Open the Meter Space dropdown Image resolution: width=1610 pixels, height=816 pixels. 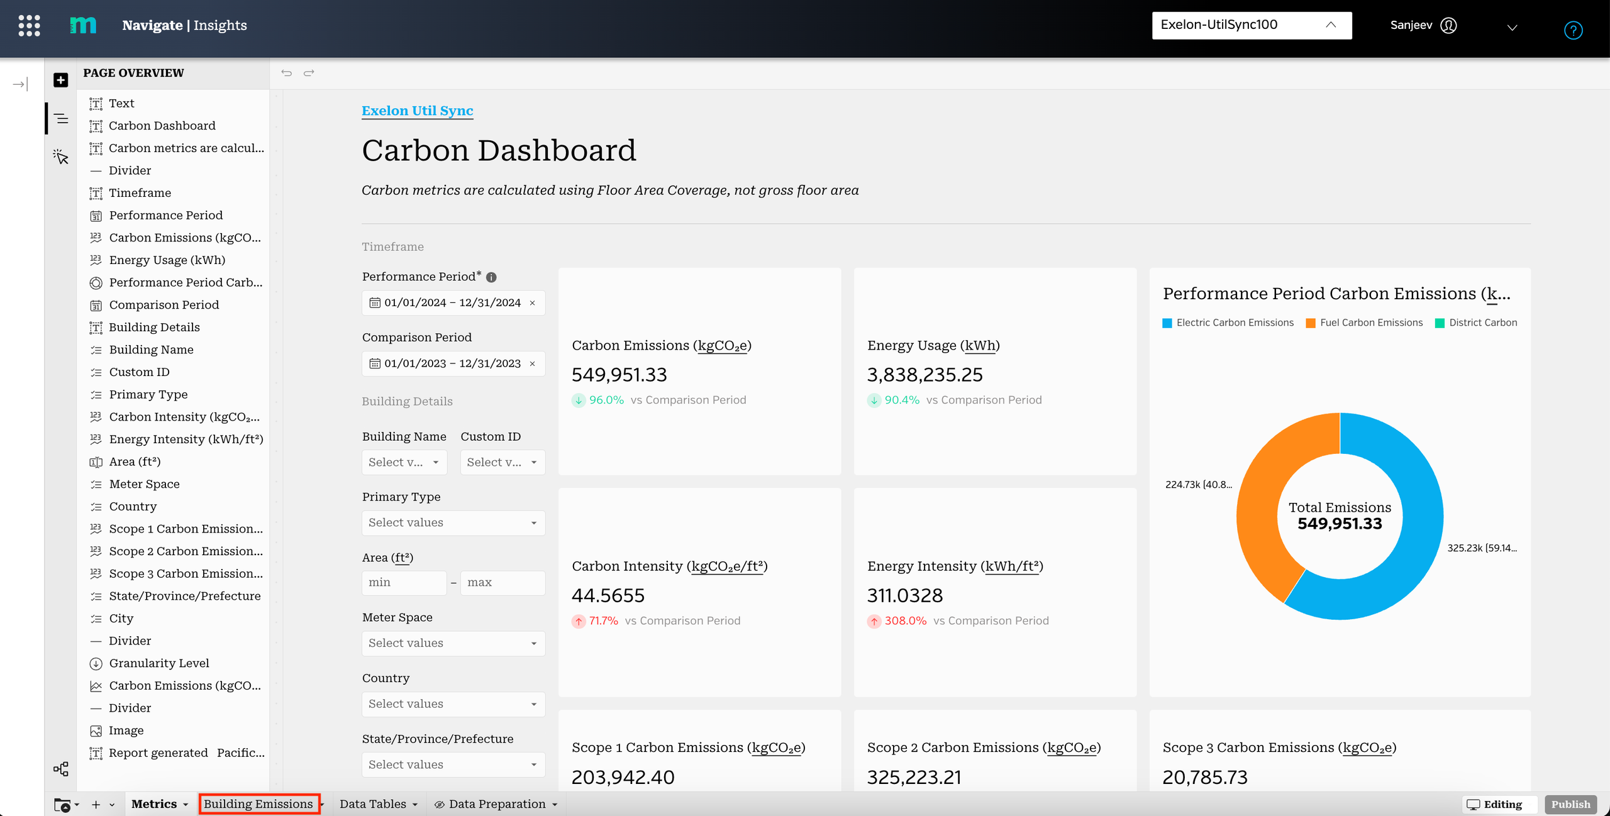[453, 644]
